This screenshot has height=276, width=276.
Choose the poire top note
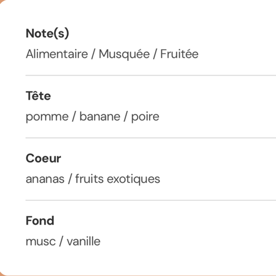tap(145, 117)
